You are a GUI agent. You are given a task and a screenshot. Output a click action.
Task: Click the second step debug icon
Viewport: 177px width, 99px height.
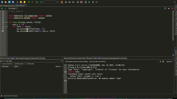point(70,2)
